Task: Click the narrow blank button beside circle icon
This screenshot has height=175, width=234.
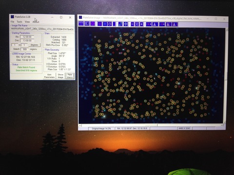Action: pyautogui.click(x=114, y=24)
